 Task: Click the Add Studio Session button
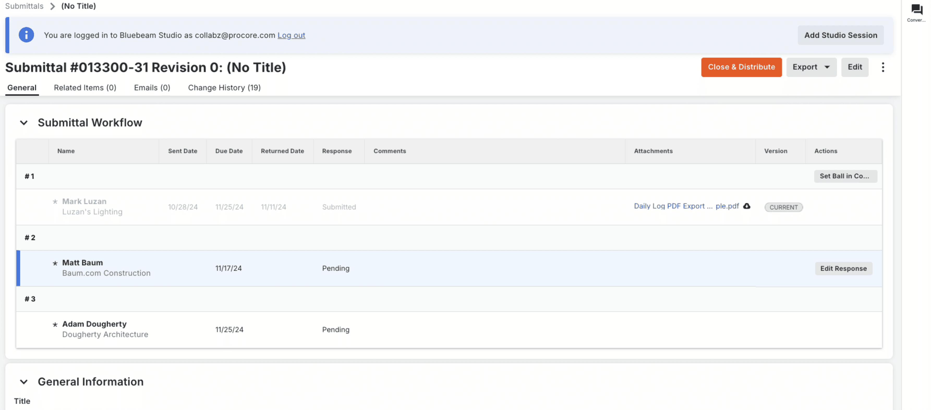(x=840, y=35)
